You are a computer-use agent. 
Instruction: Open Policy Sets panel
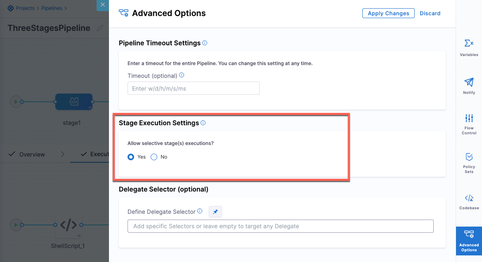[x=469, y=162]
